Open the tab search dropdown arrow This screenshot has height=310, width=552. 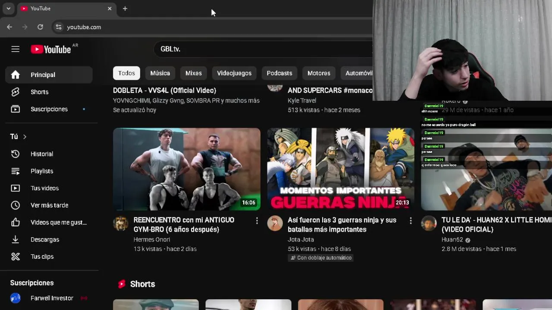[x=8, y=9]
